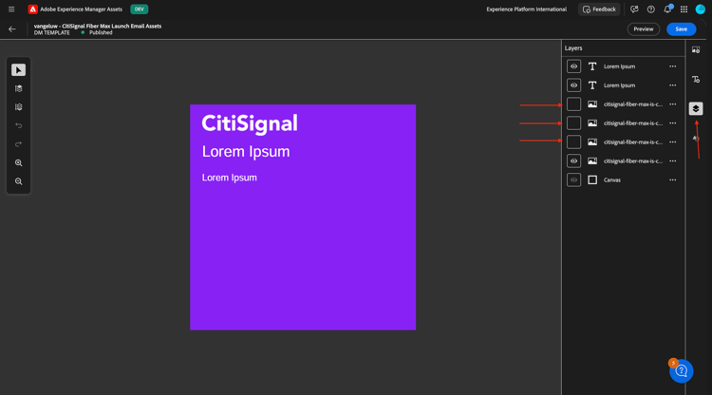
Task: Open the user profile avatar
Action: 701,9
